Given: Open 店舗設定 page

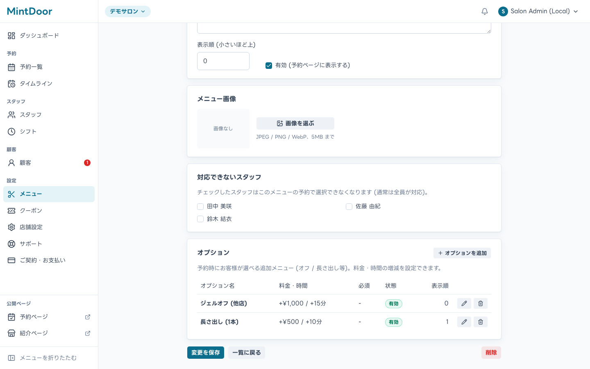Looking at the screenshot, I should click(49, 227).
